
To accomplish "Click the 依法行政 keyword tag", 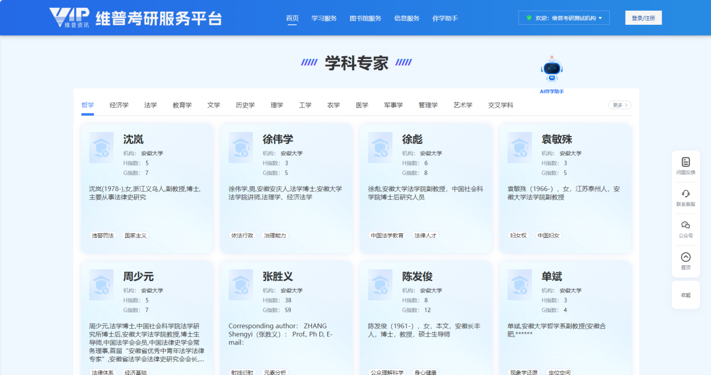I will 242,236.
